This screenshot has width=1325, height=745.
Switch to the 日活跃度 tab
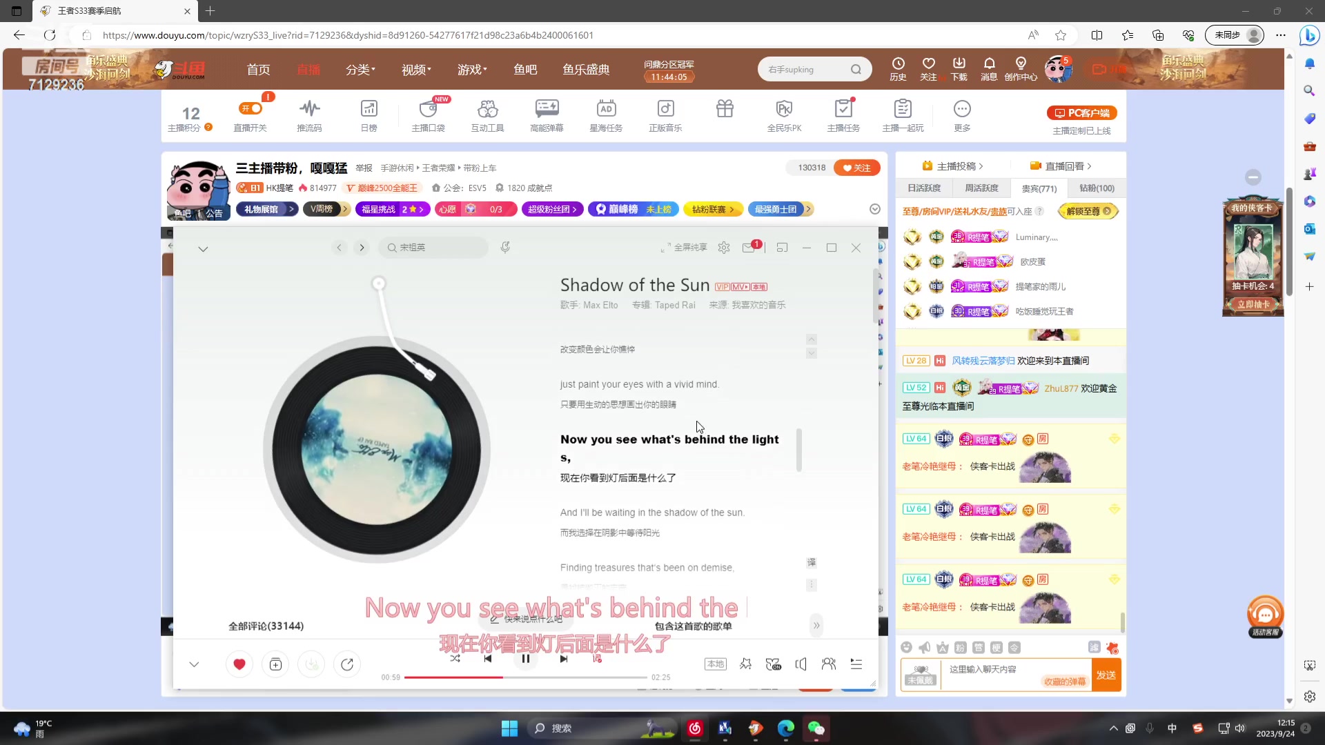coord(924,188)
